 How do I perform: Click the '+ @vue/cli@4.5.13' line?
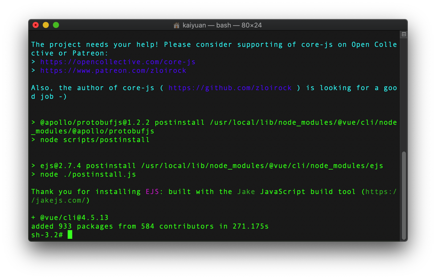click(70, 218)
